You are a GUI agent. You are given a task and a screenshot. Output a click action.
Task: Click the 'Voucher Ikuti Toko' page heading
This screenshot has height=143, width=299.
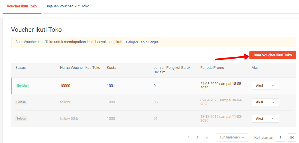pos(36,30)
